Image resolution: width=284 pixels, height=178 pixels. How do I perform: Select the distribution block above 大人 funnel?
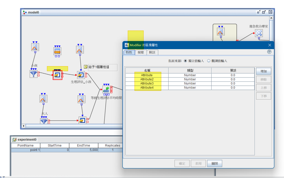(x=43, y=99)
